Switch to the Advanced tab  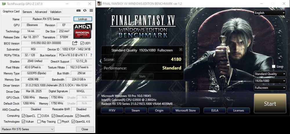click(x=41, y=12)
